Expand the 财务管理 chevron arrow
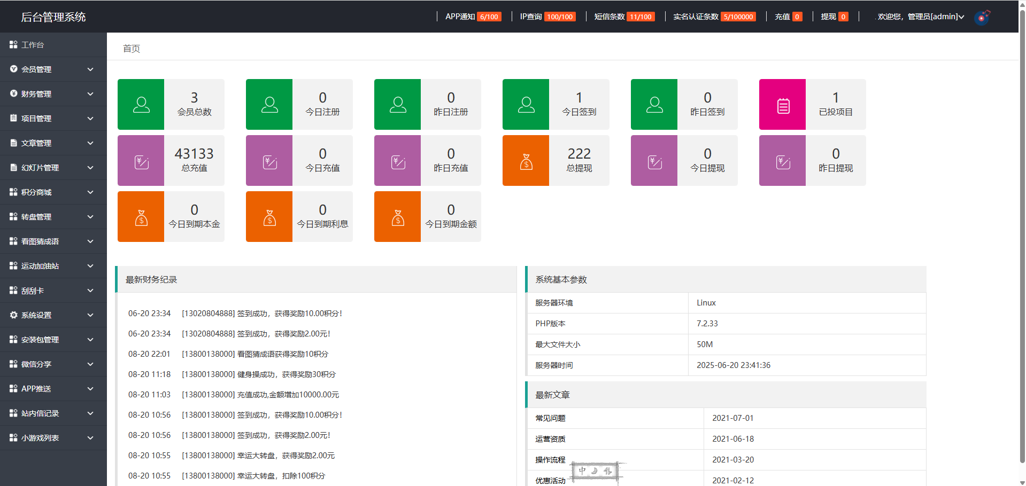This screenshot has height=486, width=1026. click(x=90, y=94)
